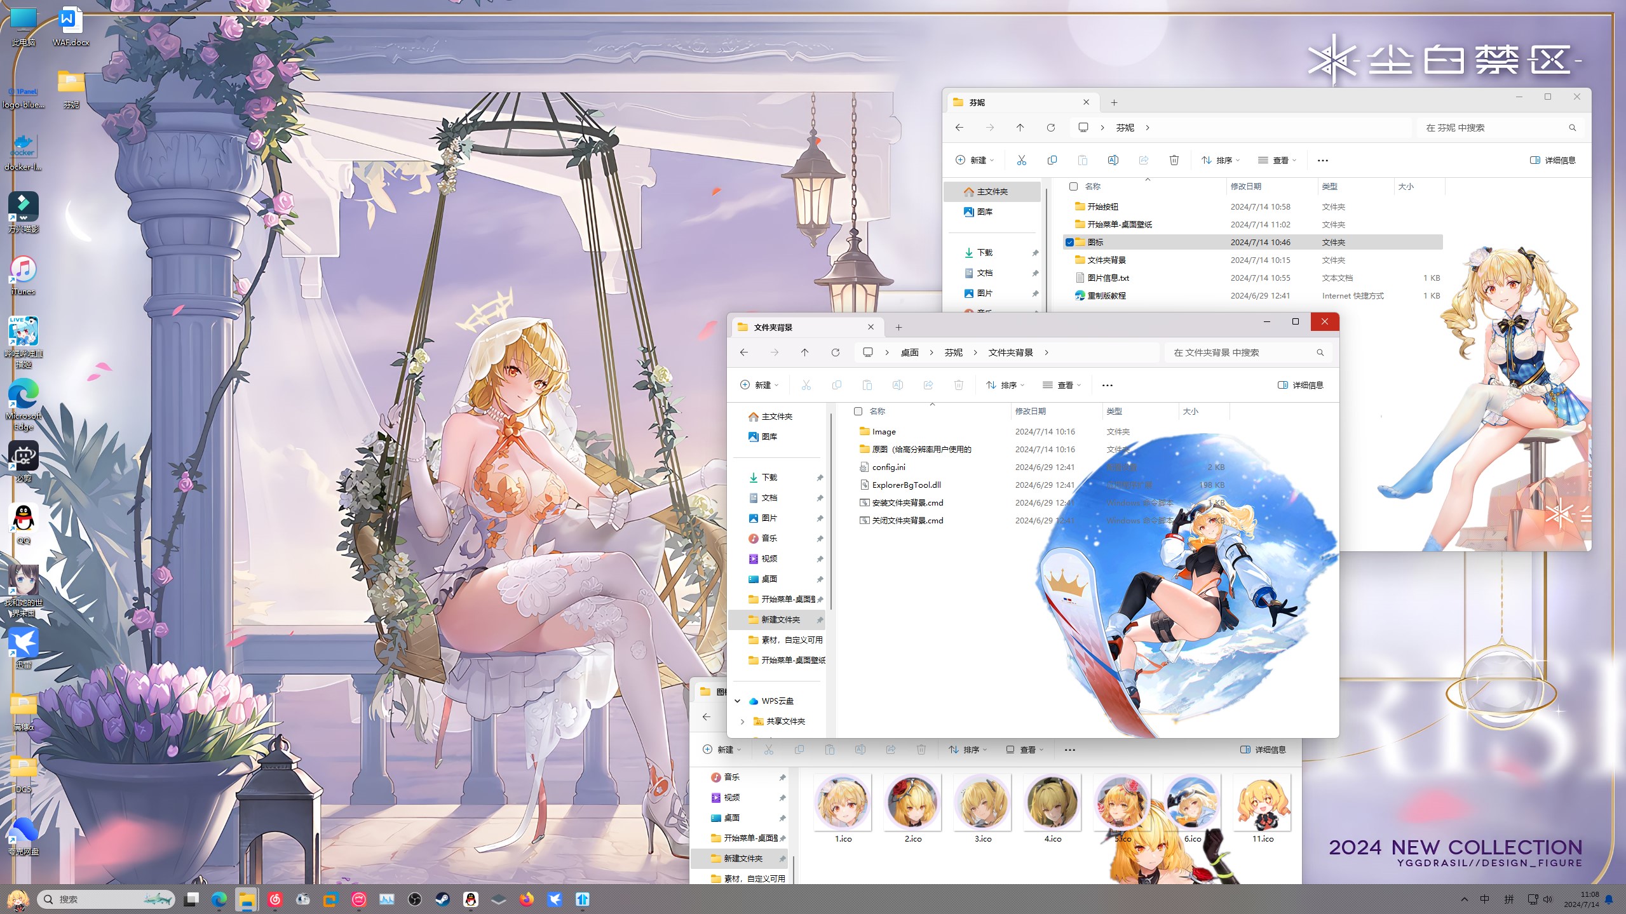Viewport: 1626px width, 914px height.
Task: Click the delete icon in 芬妮 window toolbar
Action: coord(1174,160)
